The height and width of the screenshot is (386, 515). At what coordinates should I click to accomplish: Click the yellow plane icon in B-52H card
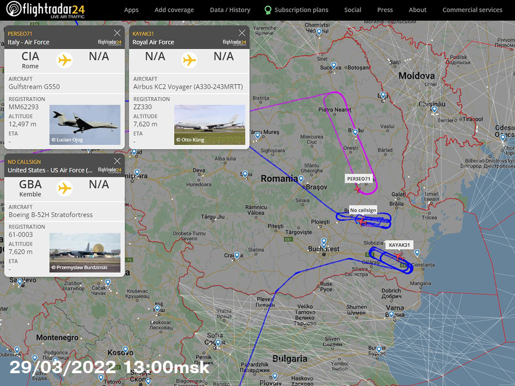pyautogui.click(x=65, y=188)
